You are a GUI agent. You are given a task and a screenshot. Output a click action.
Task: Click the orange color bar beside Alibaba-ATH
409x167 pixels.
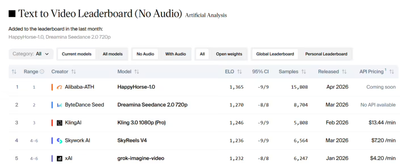[52, 87]
